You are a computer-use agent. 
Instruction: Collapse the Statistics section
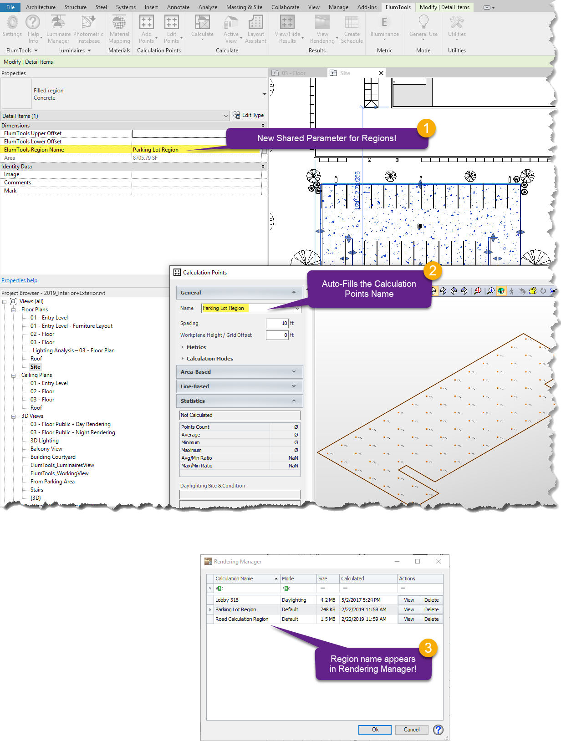click(294, 401)
